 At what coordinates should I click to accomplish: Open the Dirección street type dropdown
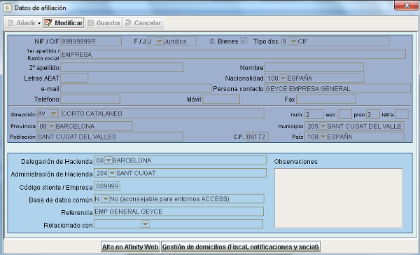tap(54, 113)
